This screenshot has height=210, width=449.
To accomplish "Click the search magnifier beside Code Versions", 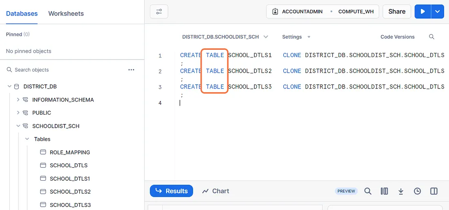I will pyautogui.click(x=431, y=37).
